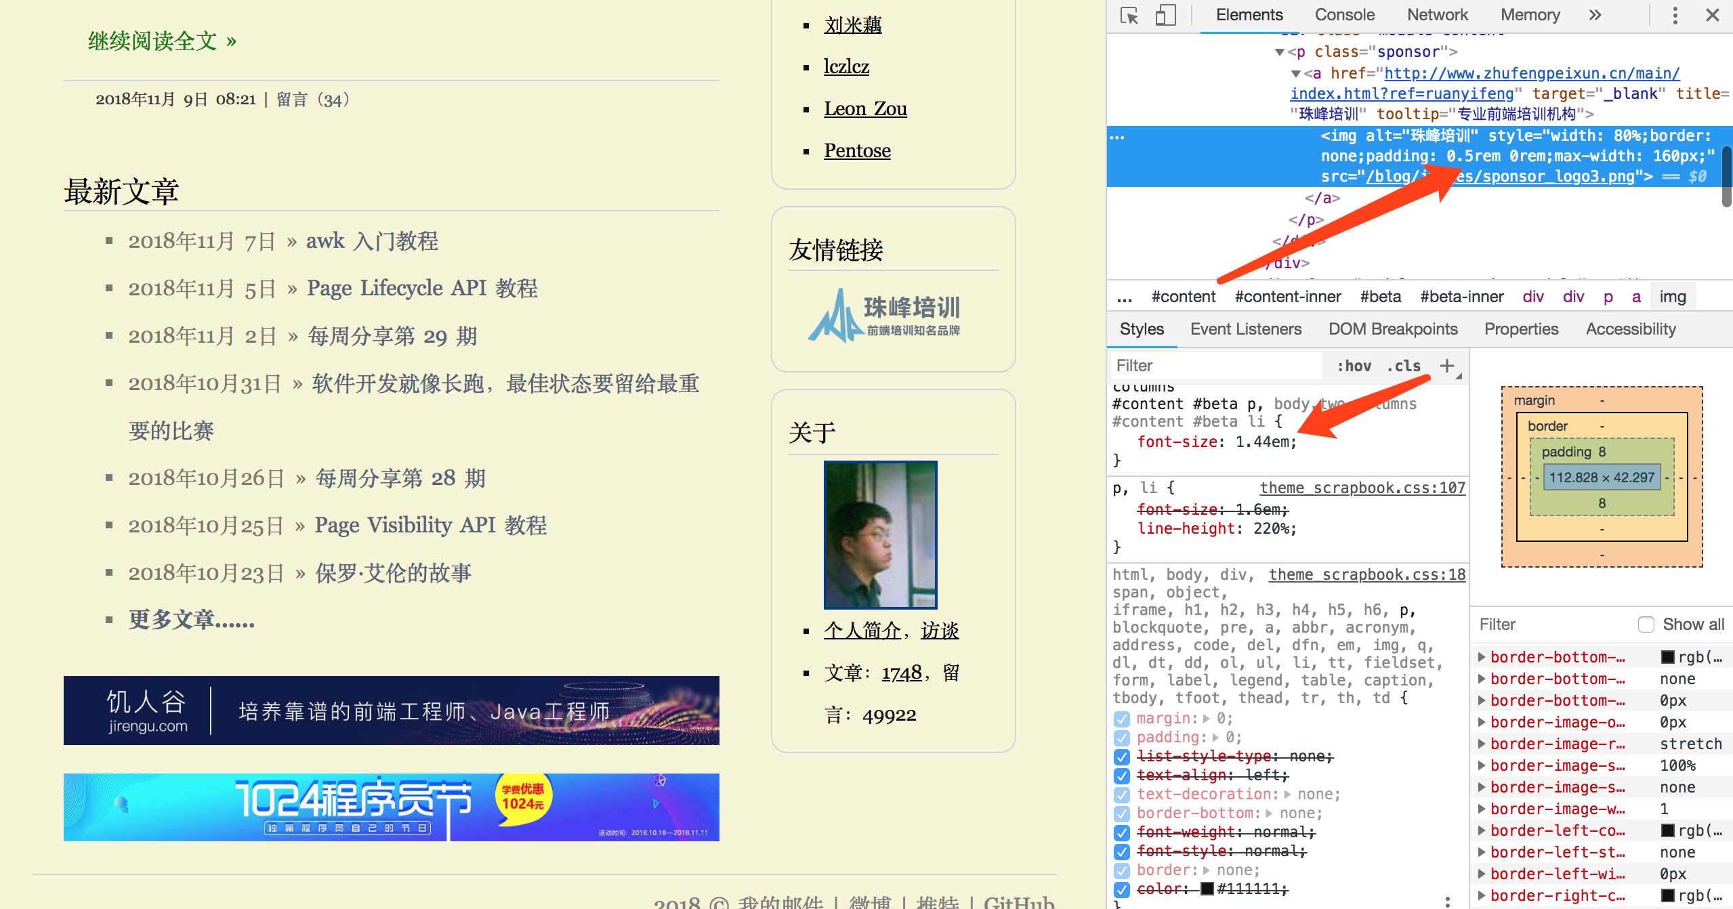
Task: Open the .cls class editor button
Action: click(1404, 366)
